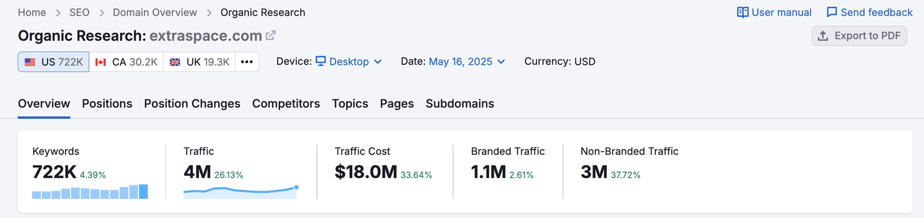Click the Keywords bar chart thumbnail
This screenshot has height=218, width=924.
coord(90,192)
